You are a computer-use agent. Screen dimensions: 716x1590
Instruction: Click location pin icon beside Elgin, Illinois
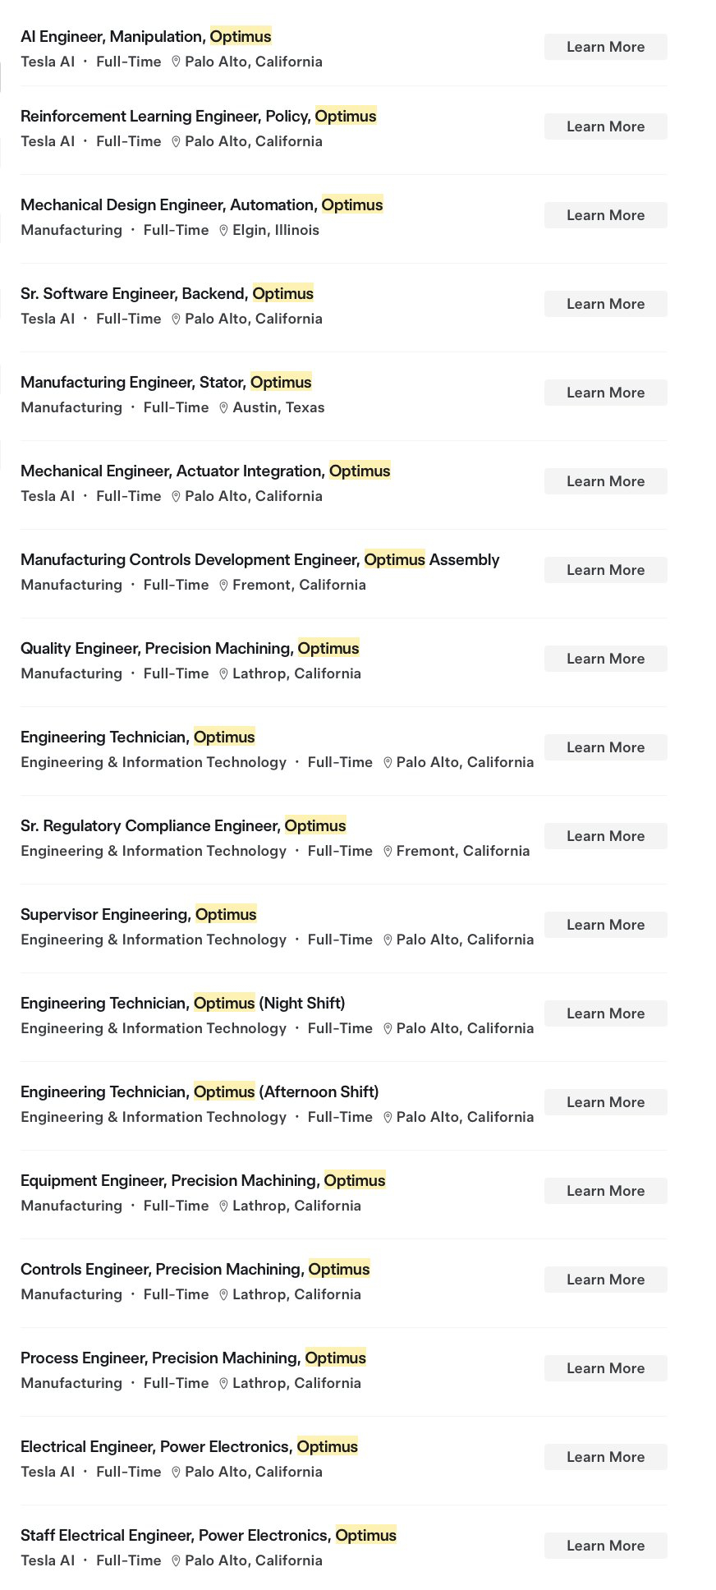[x=223, y=230]
